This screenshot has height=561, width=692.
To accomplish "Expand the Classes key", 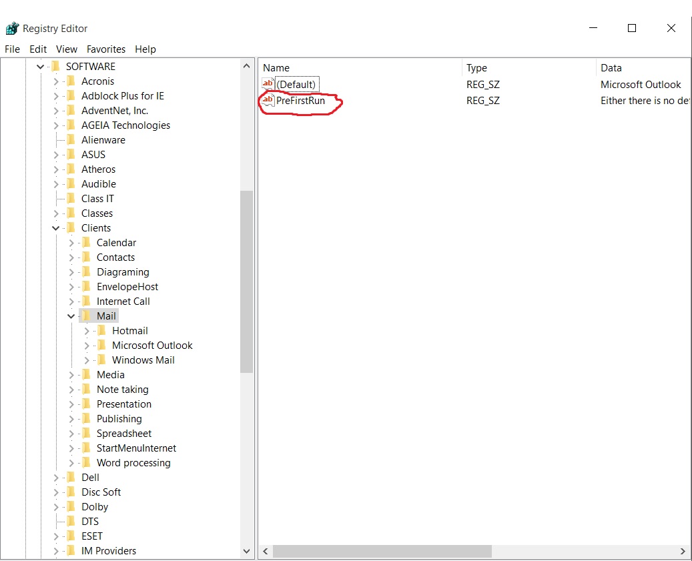I will click(x=56, y=213).
